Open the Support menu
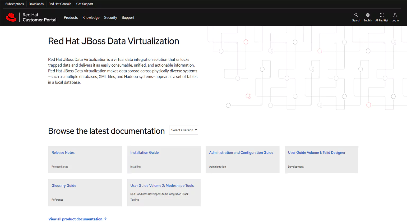The height and width of the screenshot is (222, 407). coord(128,17)
